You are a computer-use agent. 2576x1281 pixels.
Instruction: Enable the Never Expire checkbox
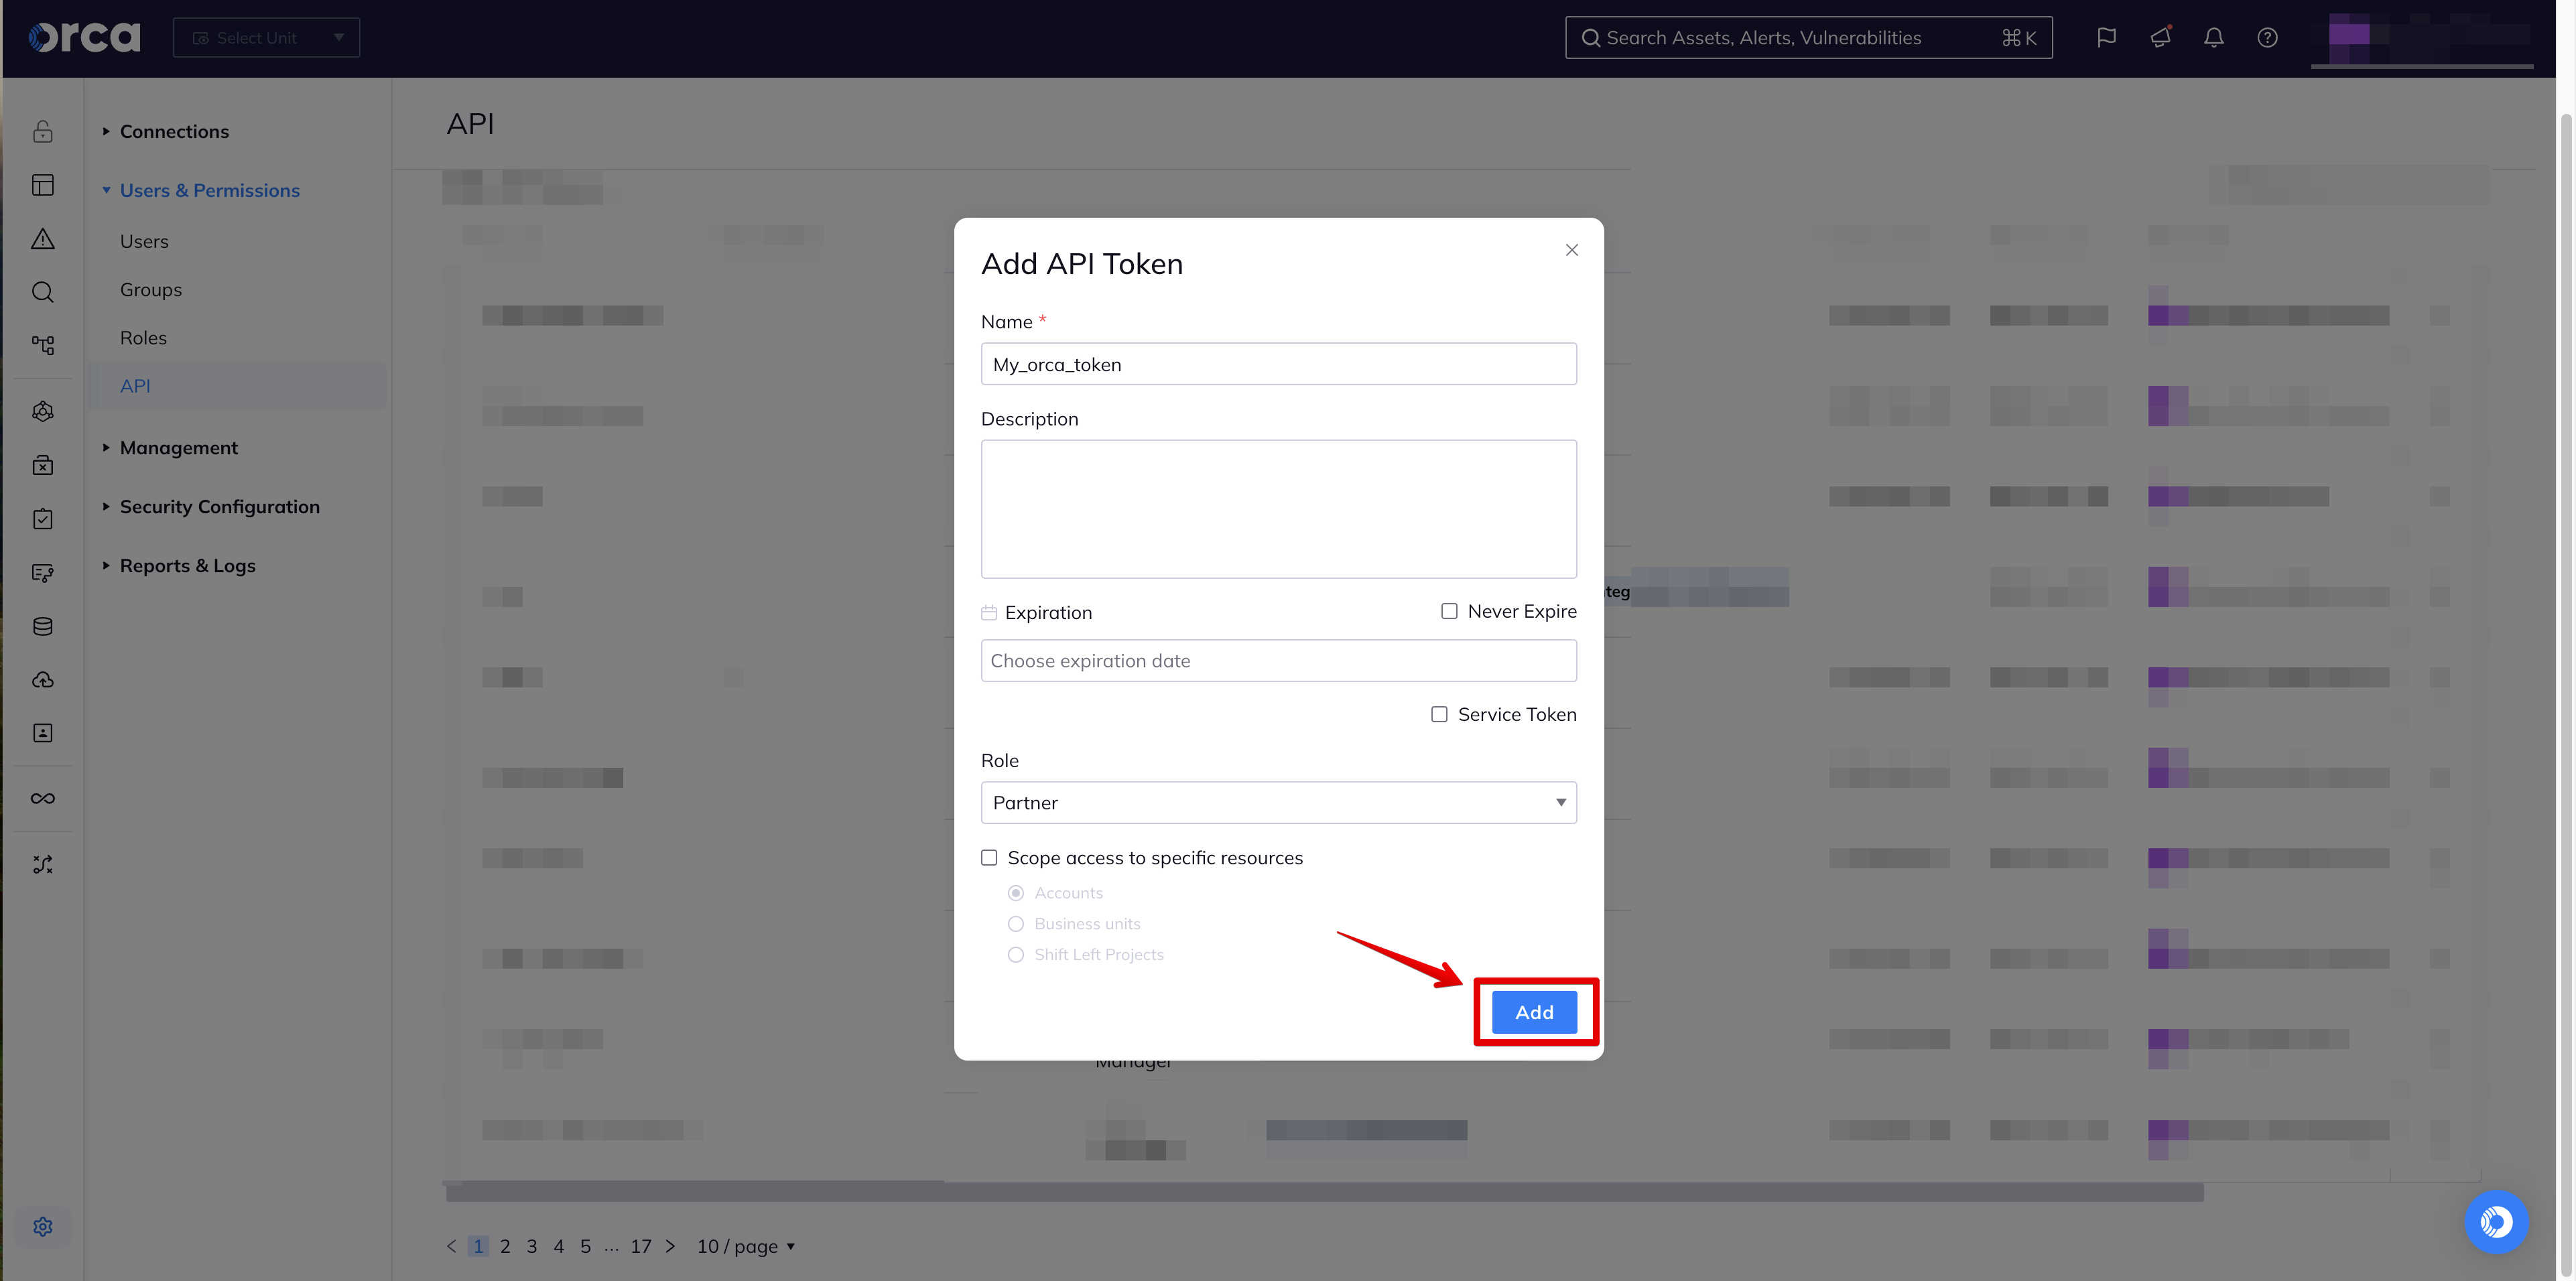pos(1449,610)
